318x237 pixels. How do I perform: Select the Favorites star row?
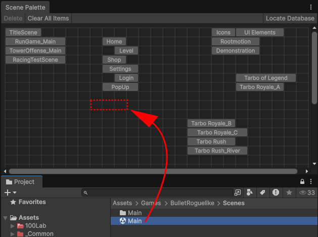coord(28,202)
